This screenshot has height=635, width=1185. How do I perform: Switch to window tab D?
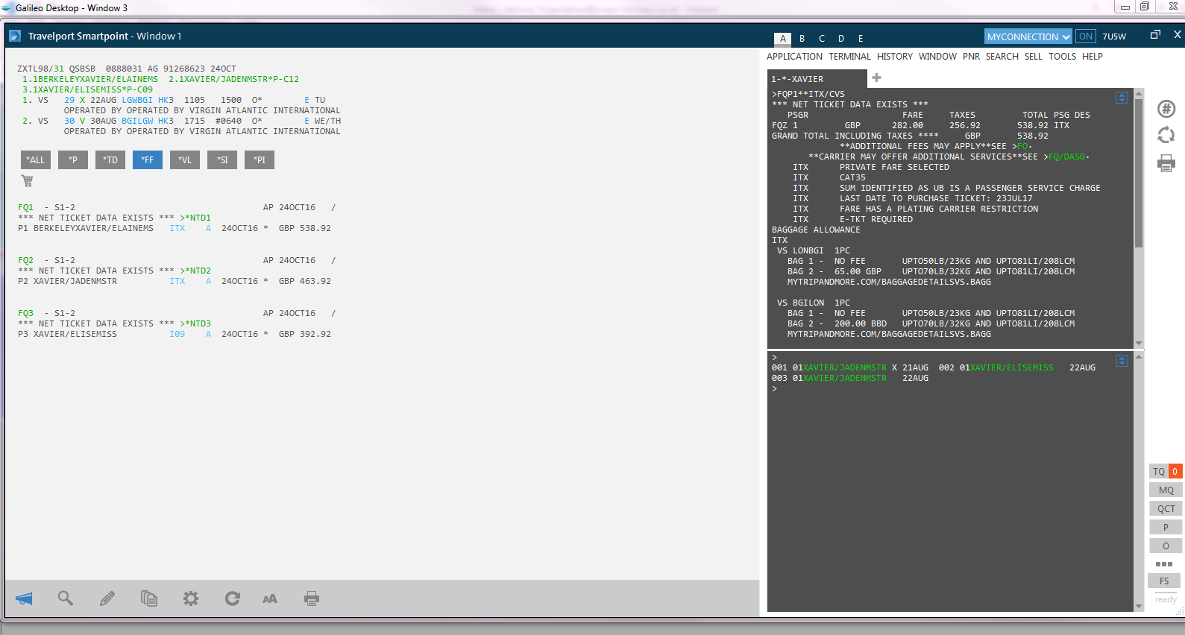click(x=841, y=39)
